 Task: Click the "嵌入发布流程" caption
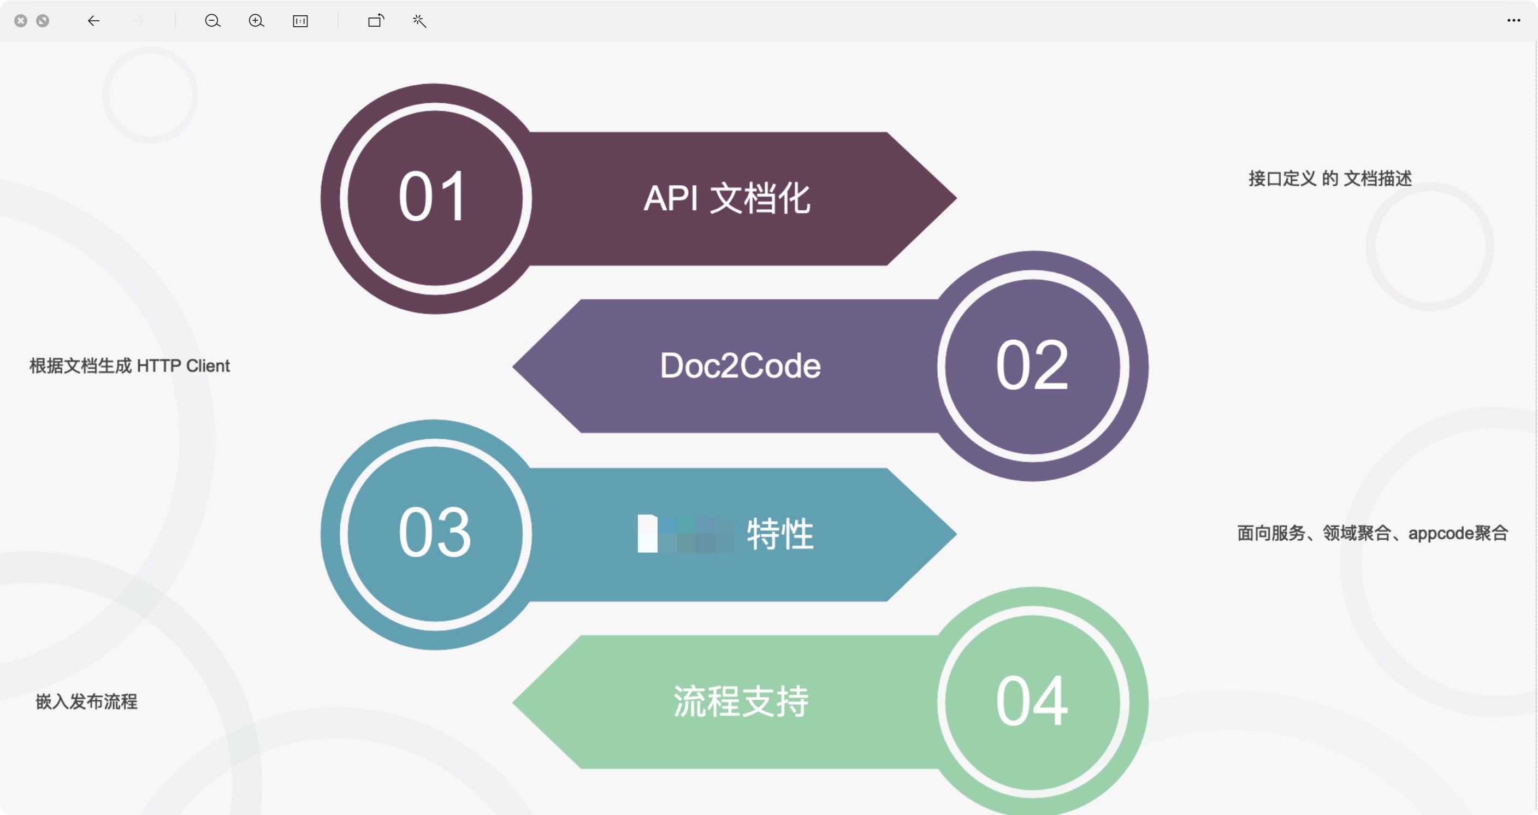click(87, 701)
